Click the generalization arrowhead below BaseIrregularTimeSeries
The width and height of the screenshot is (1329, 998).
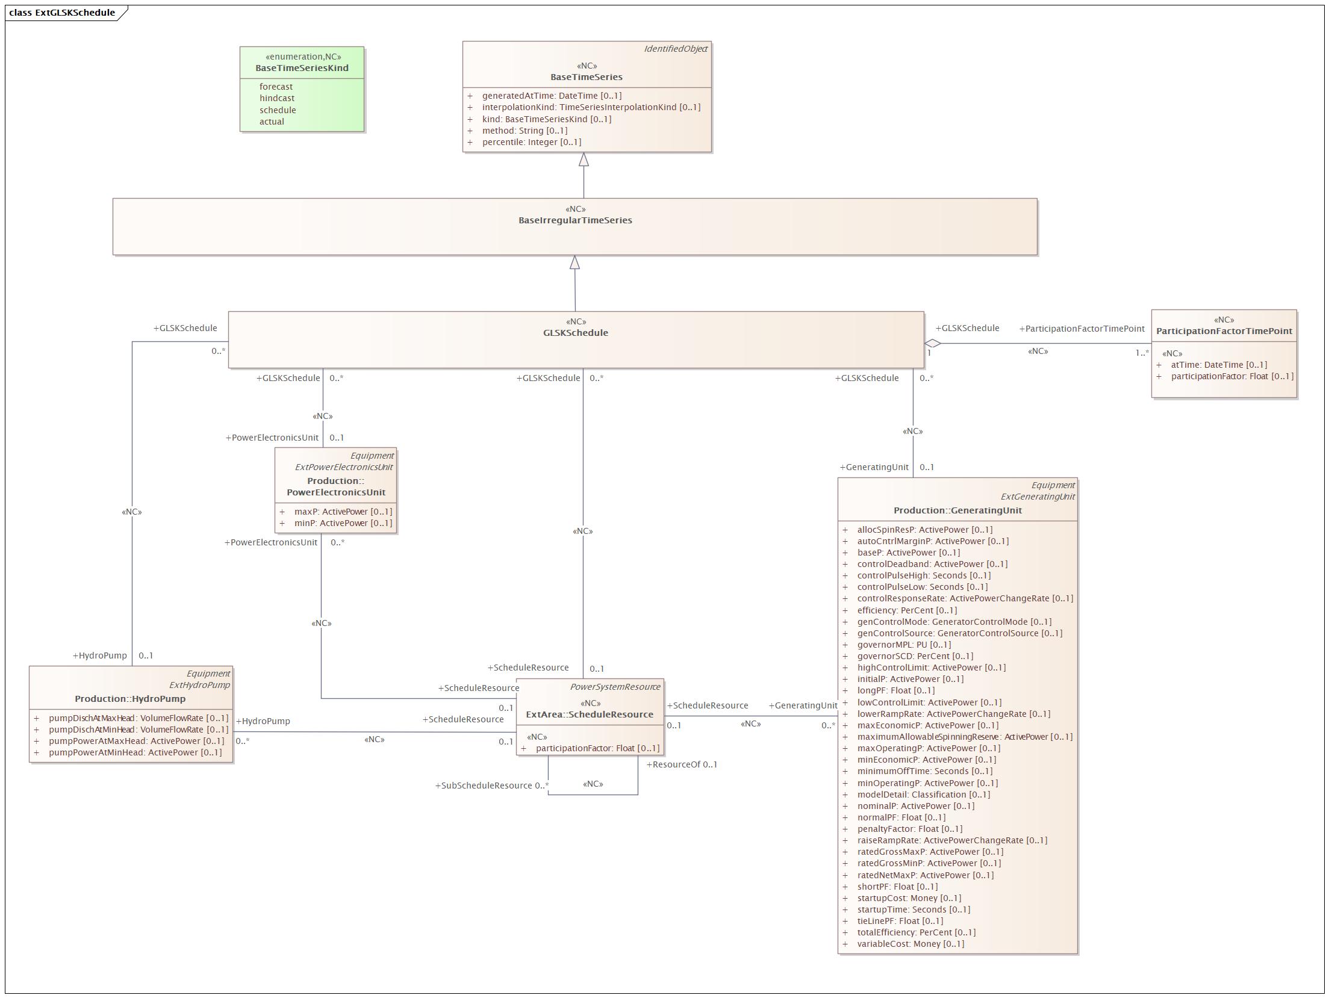(x=574, y=262)
